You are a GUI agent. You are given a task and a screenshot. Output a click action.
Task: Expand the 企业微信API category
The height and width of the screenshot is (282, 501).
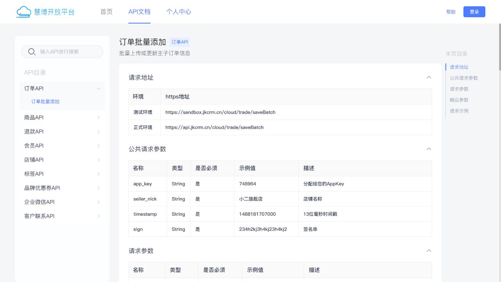click(x=62, y=202)
